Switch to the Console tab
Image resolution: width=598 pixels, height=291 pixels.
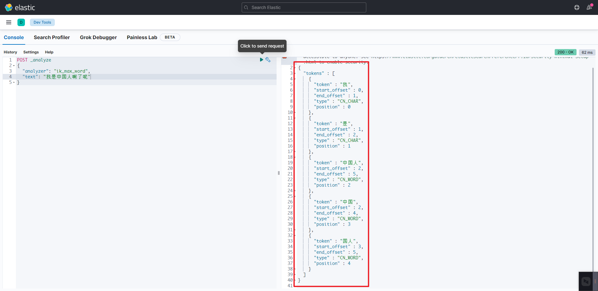(x=14, y=37)
